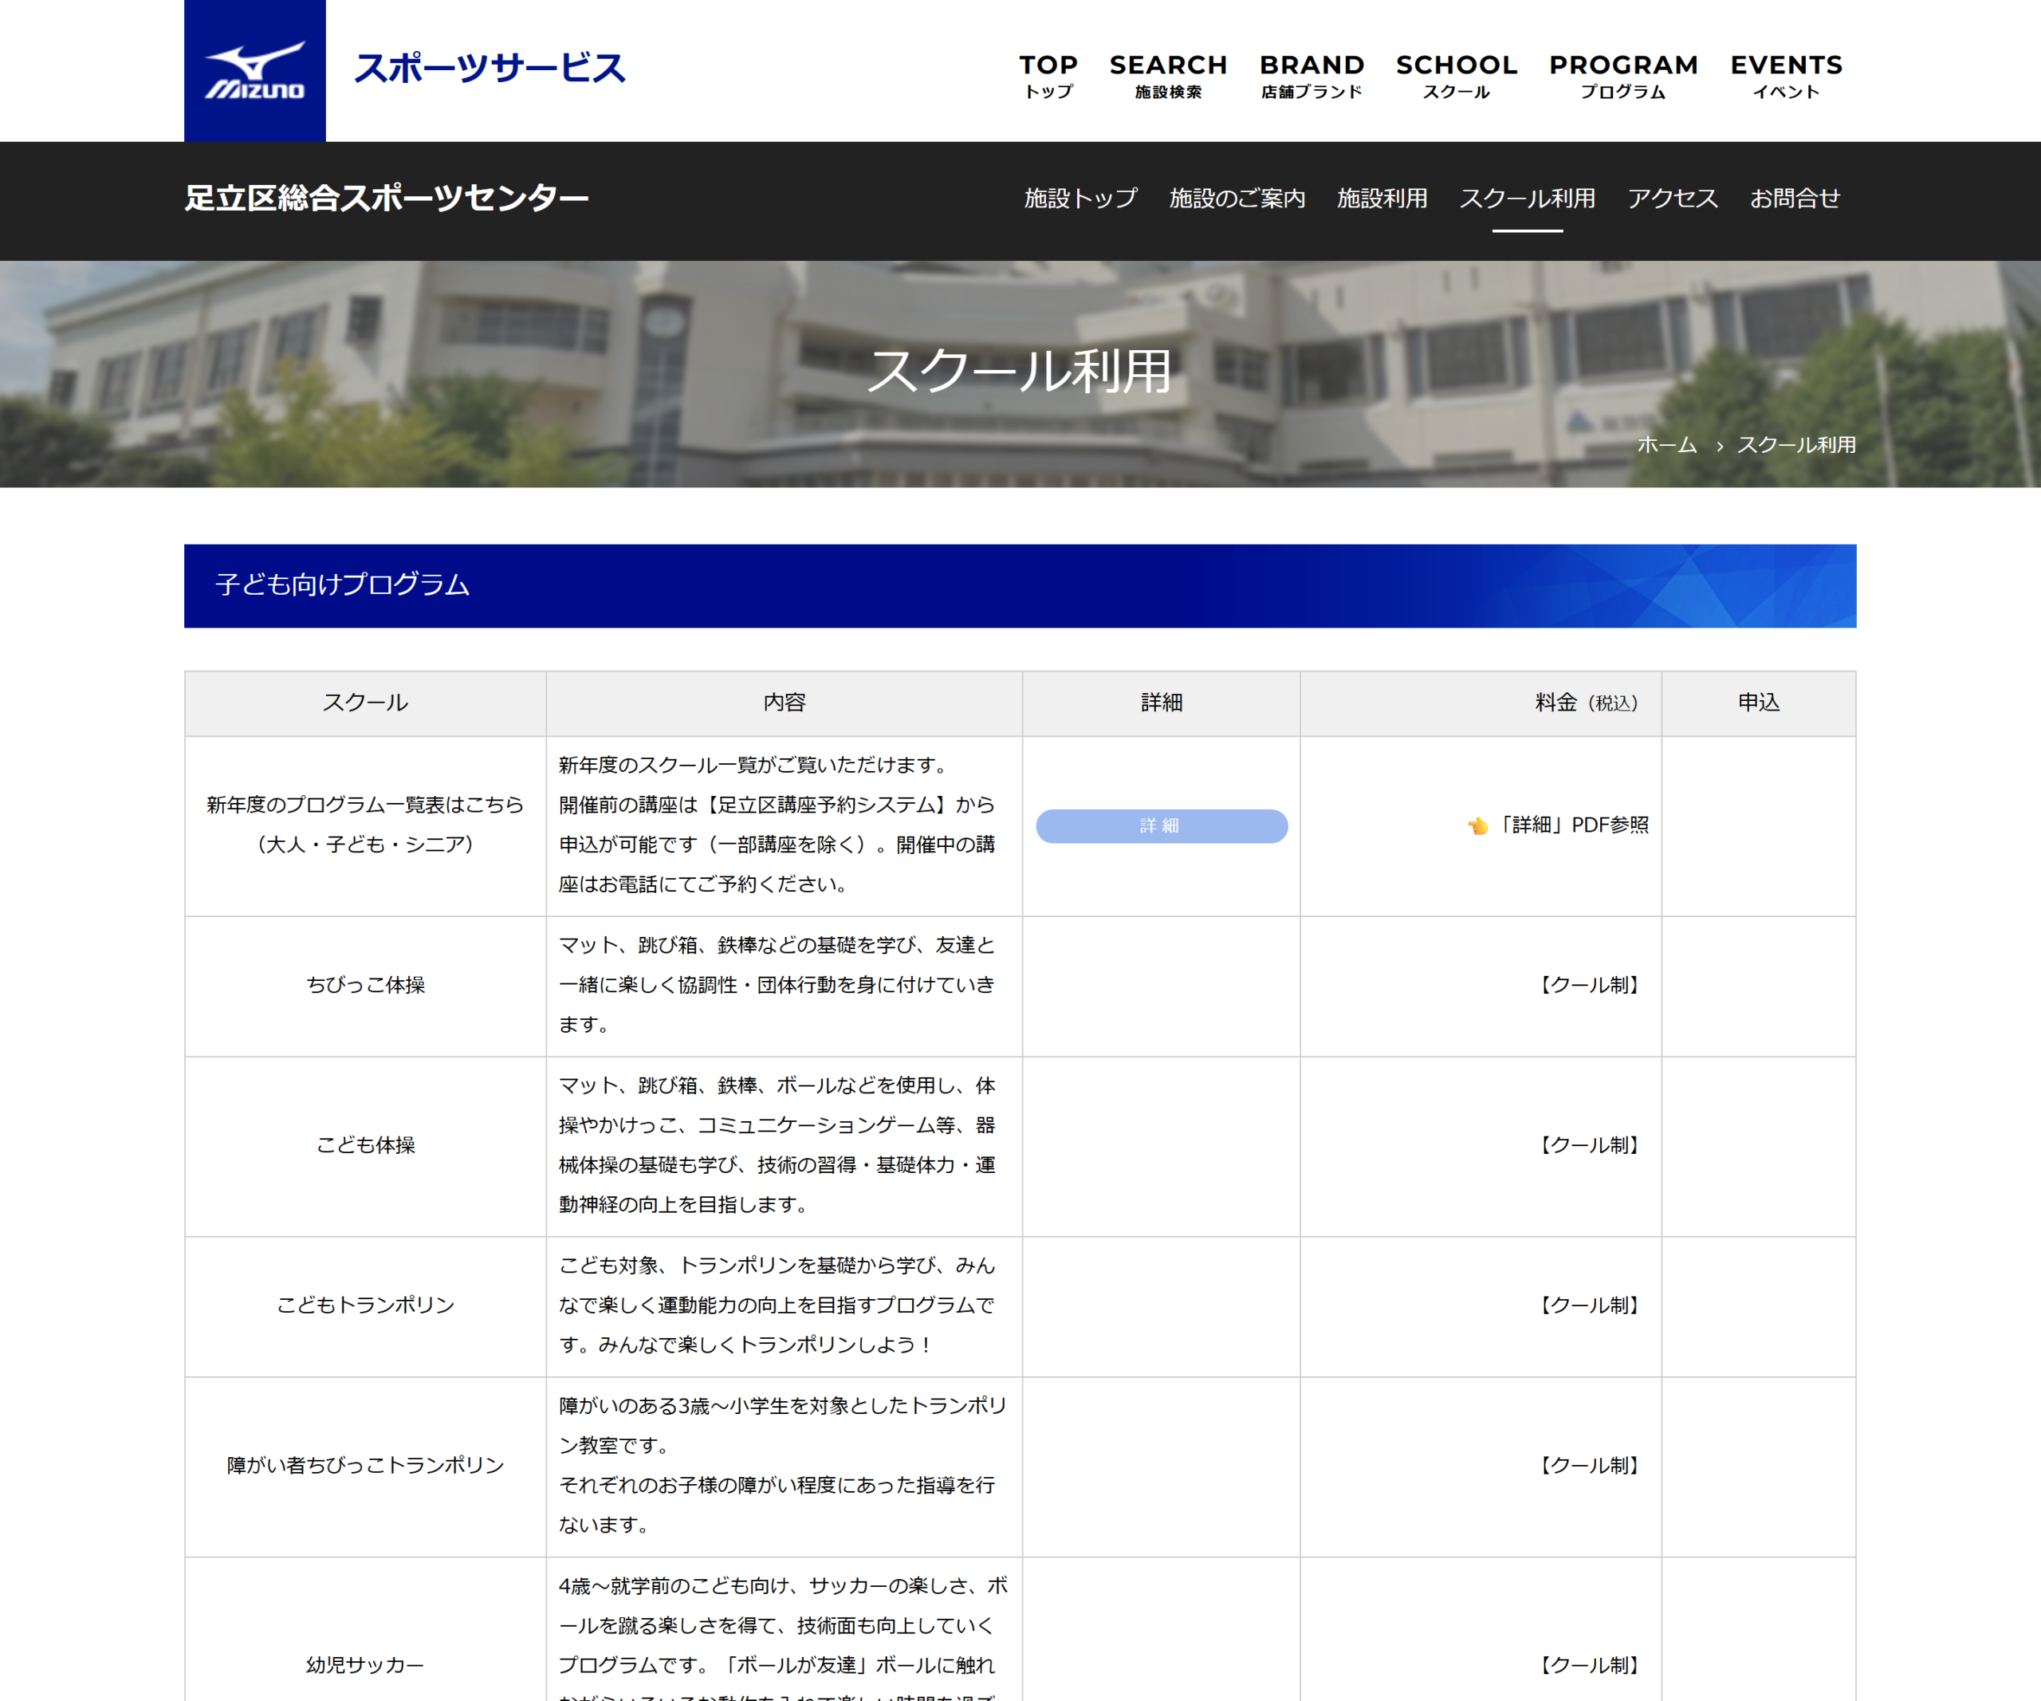Click the Mizuno logo
Viewport: 2041px width, 1701px height.
click(254, 70)
